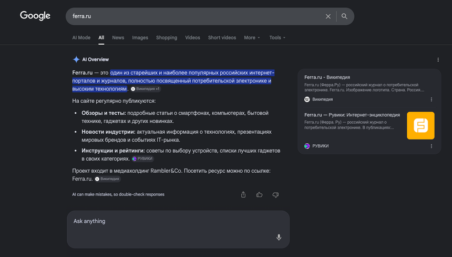Viewport: 452px width, 257px height.
Task: Open the Images tab
Action: point(140,37)
